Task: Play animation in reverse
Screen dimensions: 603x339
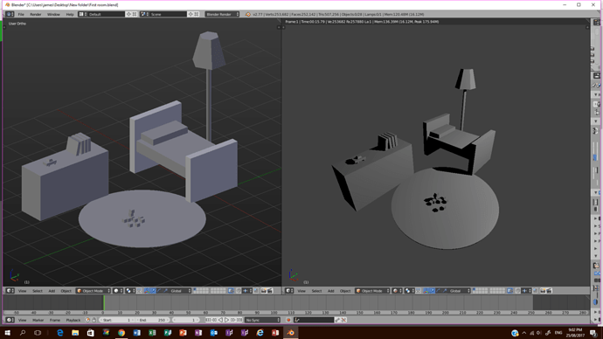Action: pyautogui.click(x=220, y=320)
